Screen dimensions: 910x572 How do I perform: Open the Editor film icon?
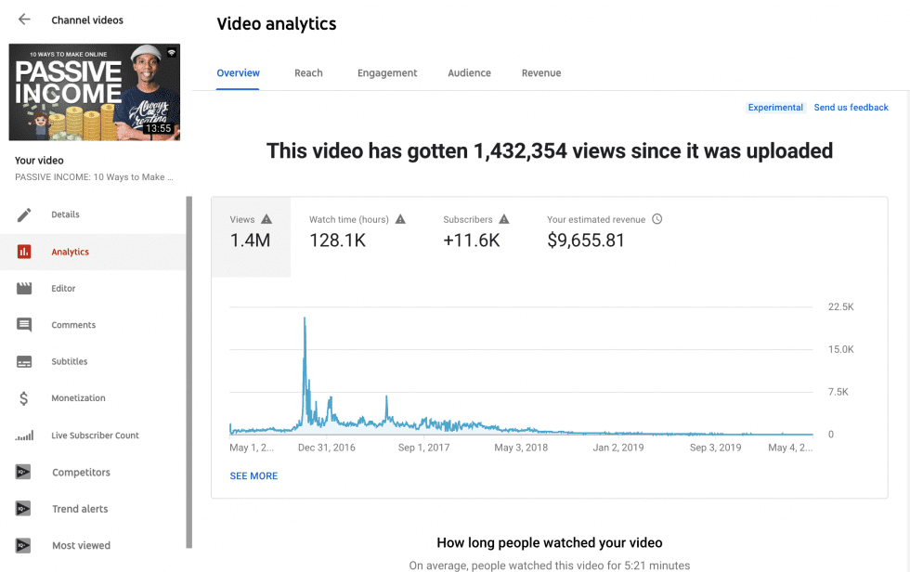coord(26,288)
